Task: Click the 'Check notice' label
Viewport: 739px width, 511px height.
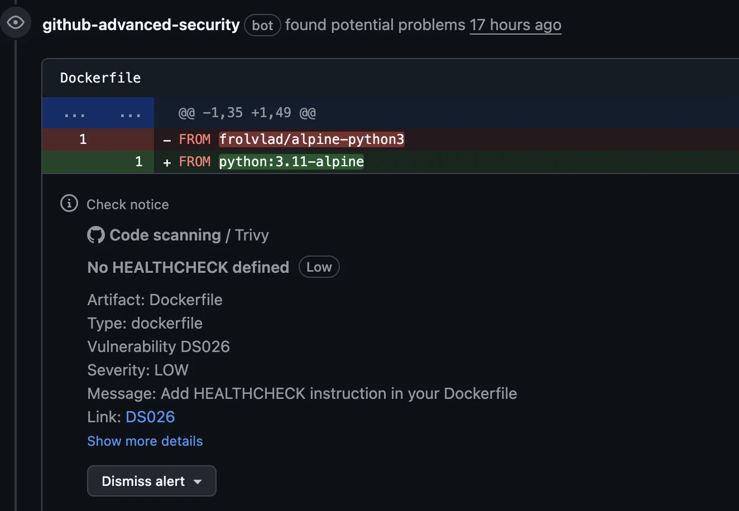Action: pyautogui.click(x=128, y=205)
